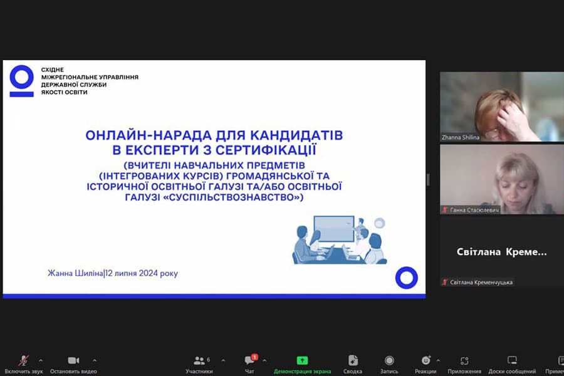Open Реакции reactions menu
Screen dimensions: 564x376
click(x=426, y=364)
